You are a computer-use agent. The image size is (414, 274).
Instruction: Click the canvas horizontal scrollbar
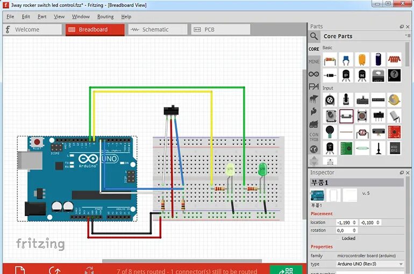tap(182, 261)
